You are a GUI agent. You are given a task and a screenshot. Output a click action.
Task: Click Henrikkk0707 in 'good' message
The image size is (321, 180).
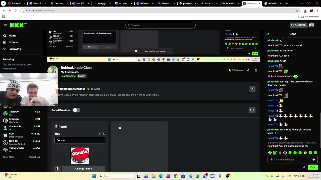point(275,56)
